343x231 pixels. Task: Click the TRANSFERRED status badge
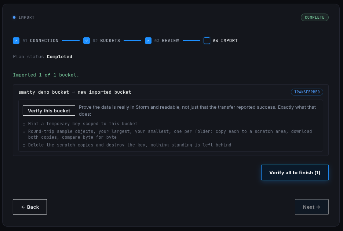pos(307,92)
